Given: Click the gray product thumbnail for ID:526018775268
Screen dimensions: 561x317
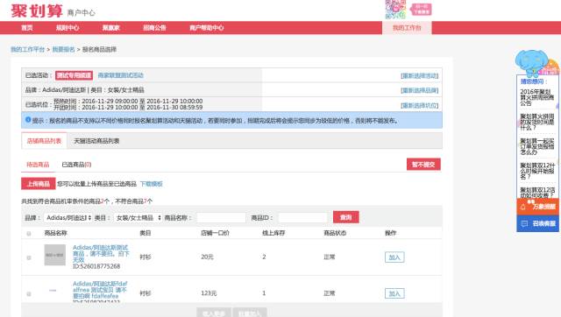Looking at the screenshot, I should 54,255.
